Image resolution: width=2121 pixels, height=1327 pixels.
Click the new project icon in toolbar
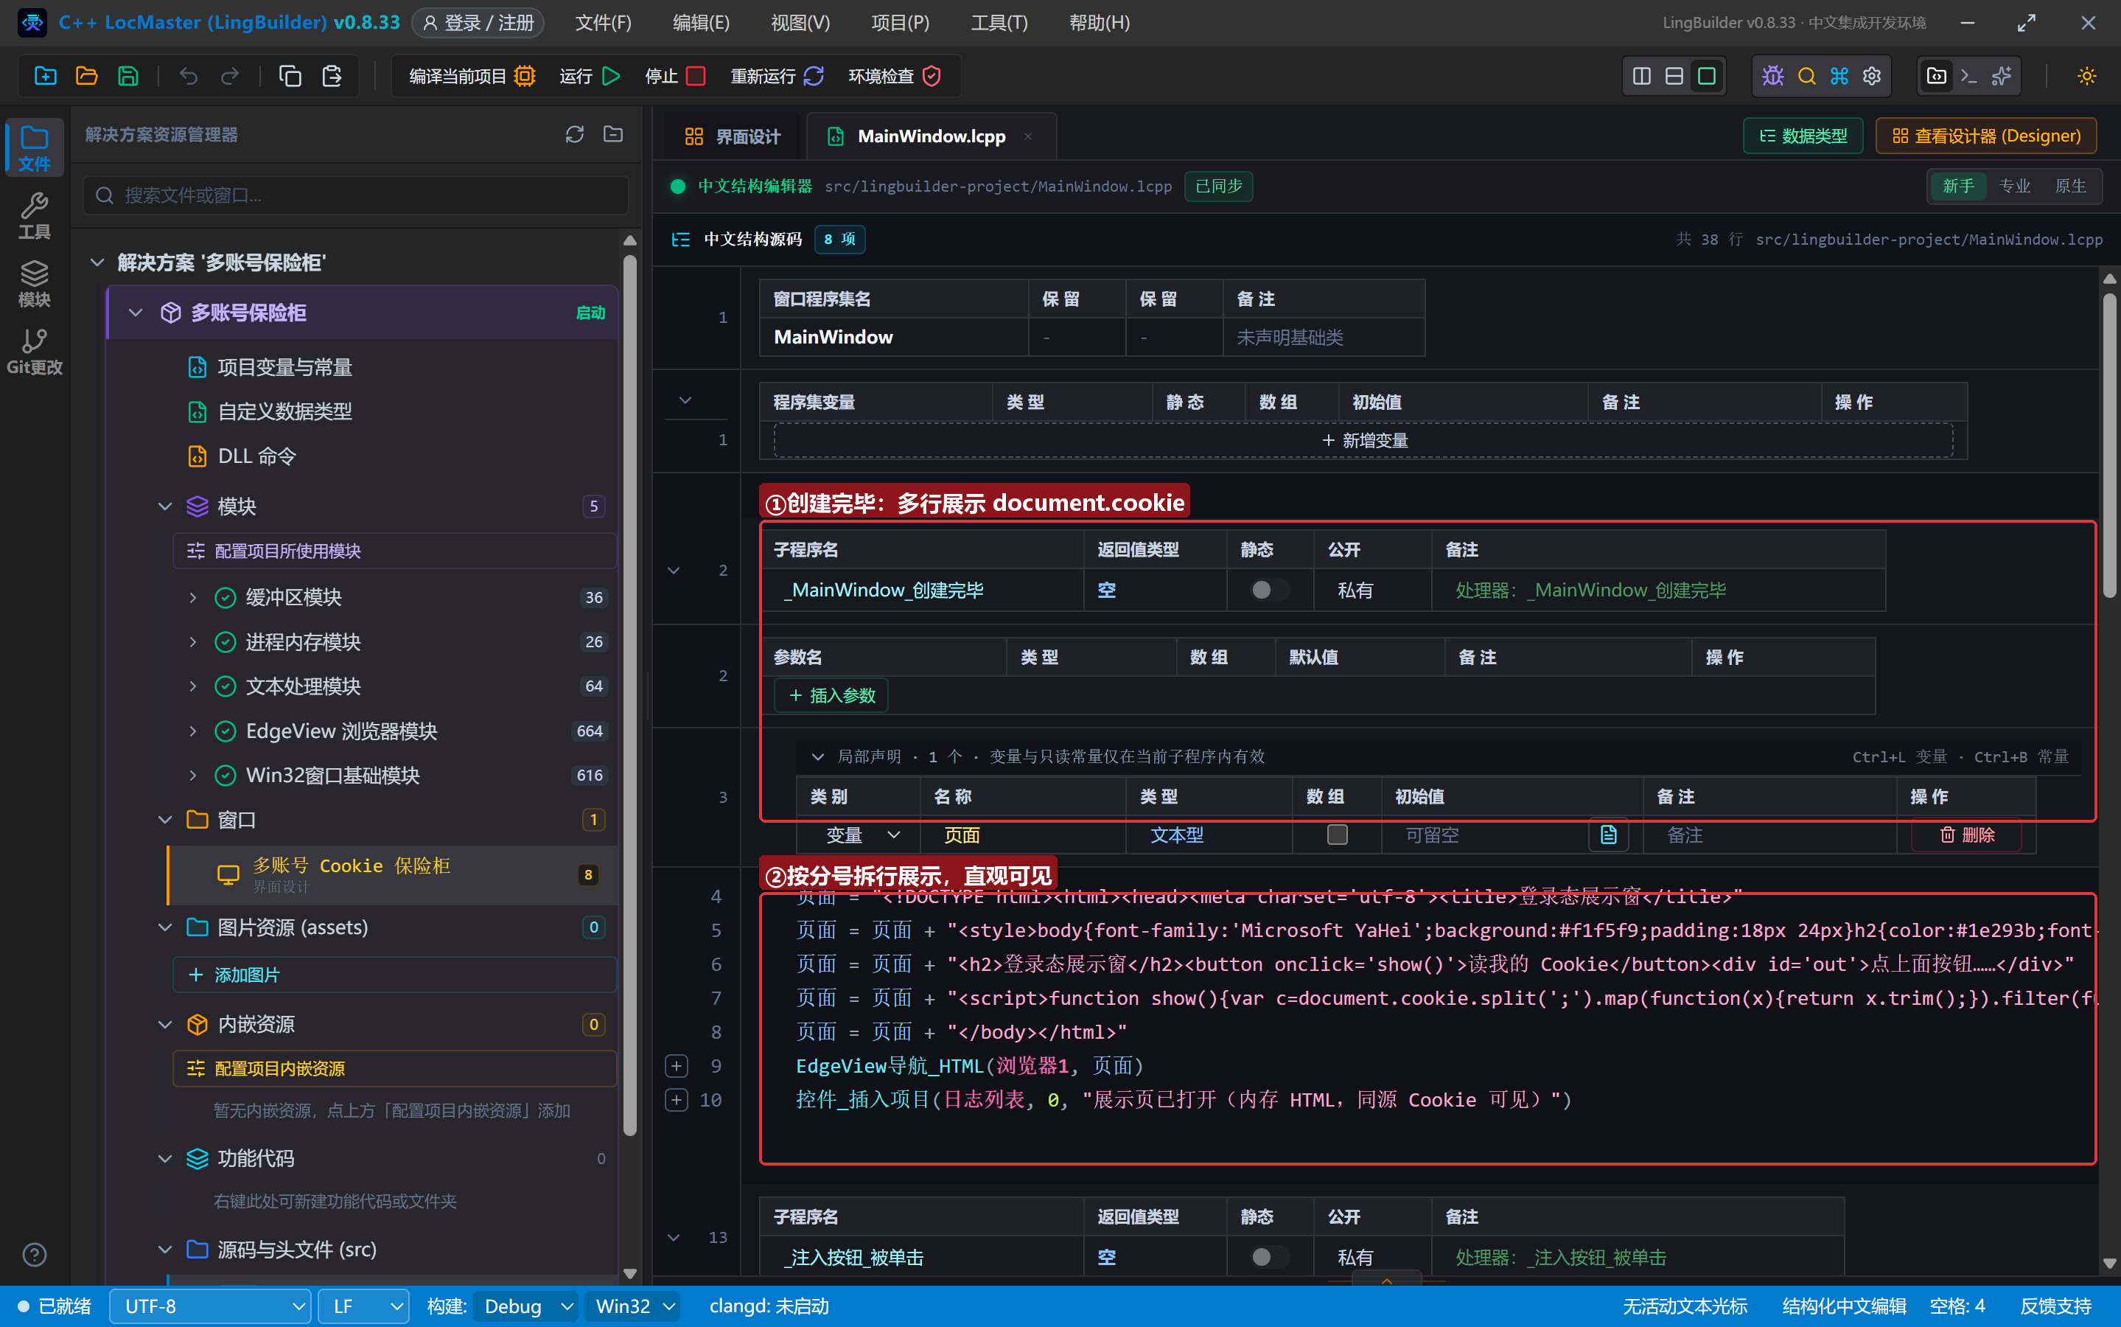click(45, 77)
